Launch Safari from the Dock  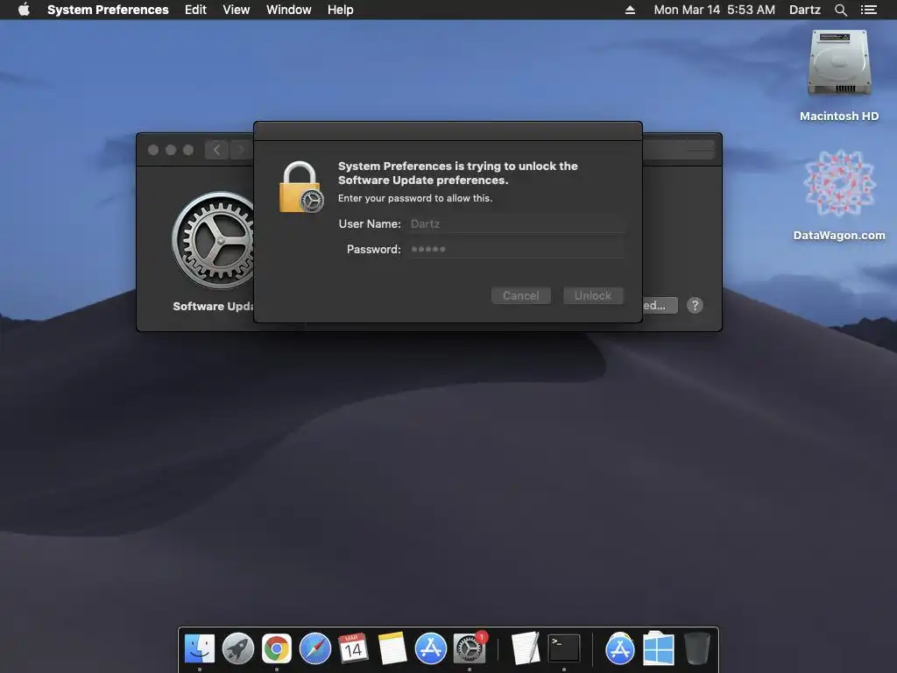click(315, 648)
